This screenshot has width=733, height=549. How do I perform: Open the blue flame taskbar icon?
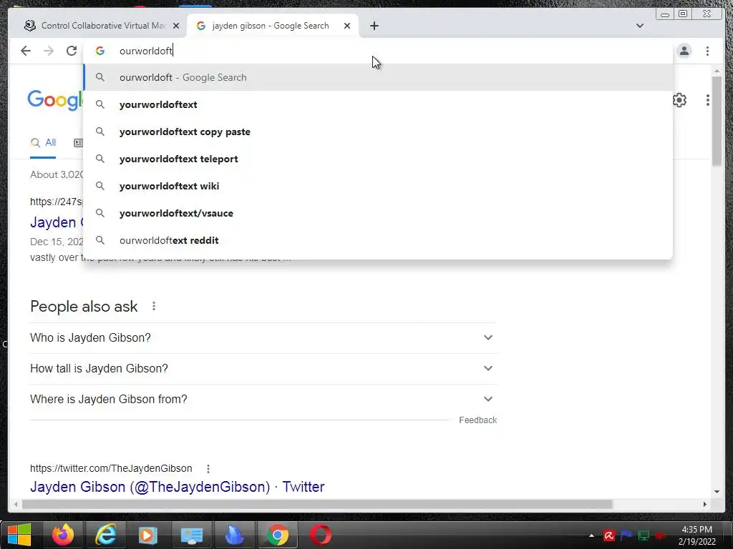coord(234,535)
